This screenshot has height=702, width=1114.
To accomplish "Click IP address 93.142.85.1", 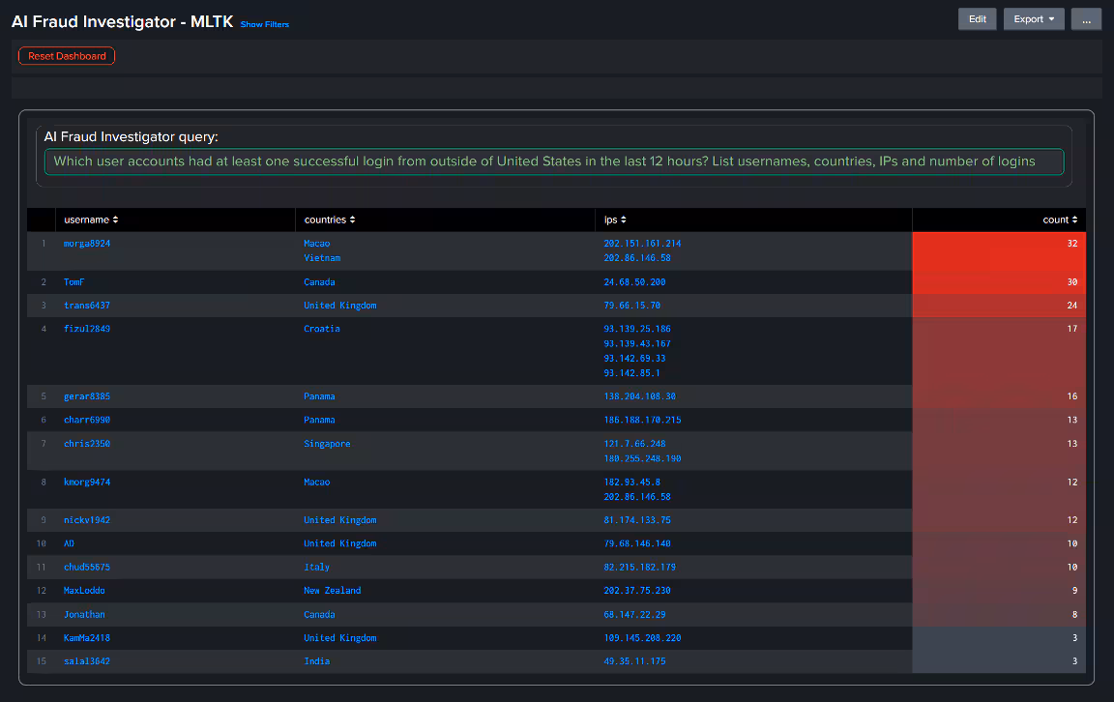I will click(x=631, y=373).
